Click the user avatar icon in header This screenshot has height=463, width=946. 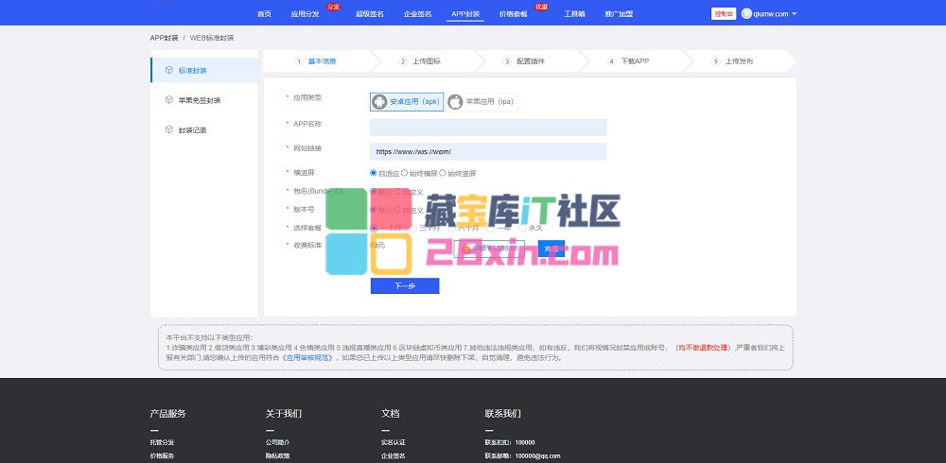coord(746,14)
